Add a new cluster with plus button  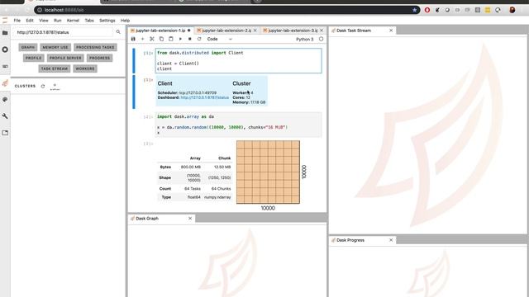click(x=55, y=86)
